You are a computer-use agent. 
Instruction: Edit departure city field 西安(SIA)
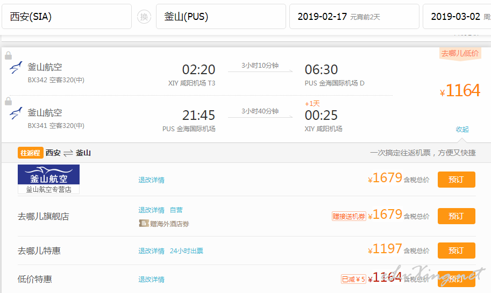click(x=67, y=17)
